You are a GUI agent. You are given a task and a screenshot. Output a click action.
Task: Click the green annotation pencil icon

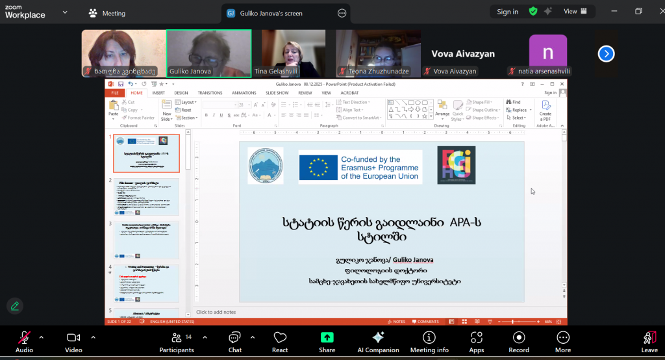pos(14,305)
